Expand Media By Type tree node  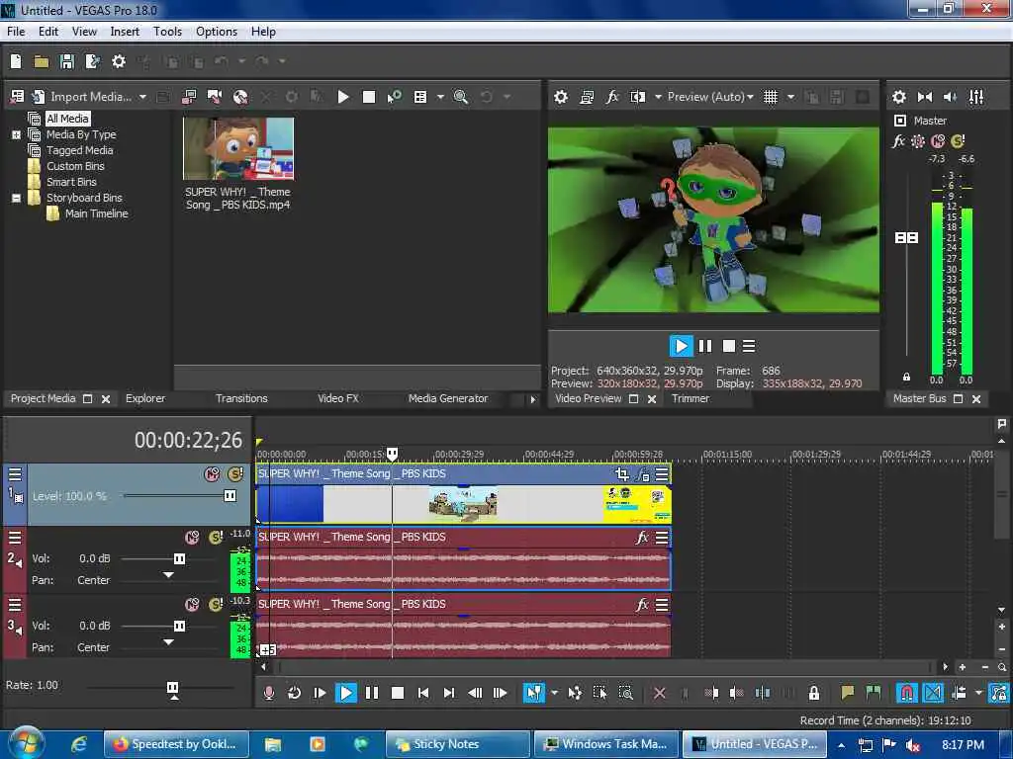(16, 134)
